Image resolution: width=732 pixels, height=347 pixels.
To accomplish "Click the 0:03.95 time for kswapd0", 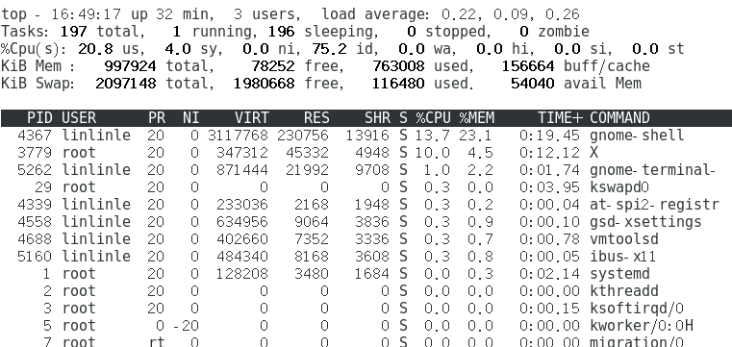I will point(550,187).
